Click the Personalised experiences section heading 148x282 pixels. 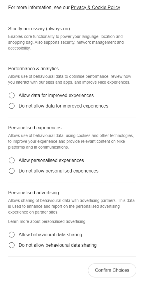[35, 128]
